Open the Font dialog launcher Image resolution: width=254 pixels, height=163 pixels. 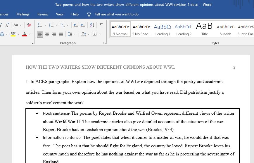coord(32,43)
